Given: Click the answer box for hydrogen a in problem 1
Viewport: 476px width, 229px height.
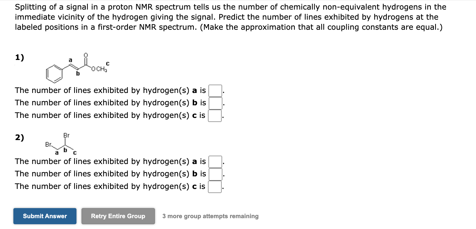Looking at the screenshot, I should pyautogui.click(x=215, y=90).
